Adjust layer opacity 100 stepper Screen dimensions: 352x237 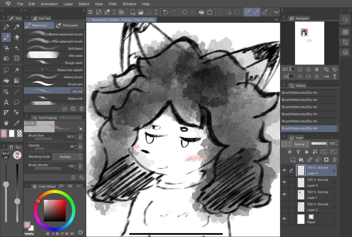tap(336, 144)
